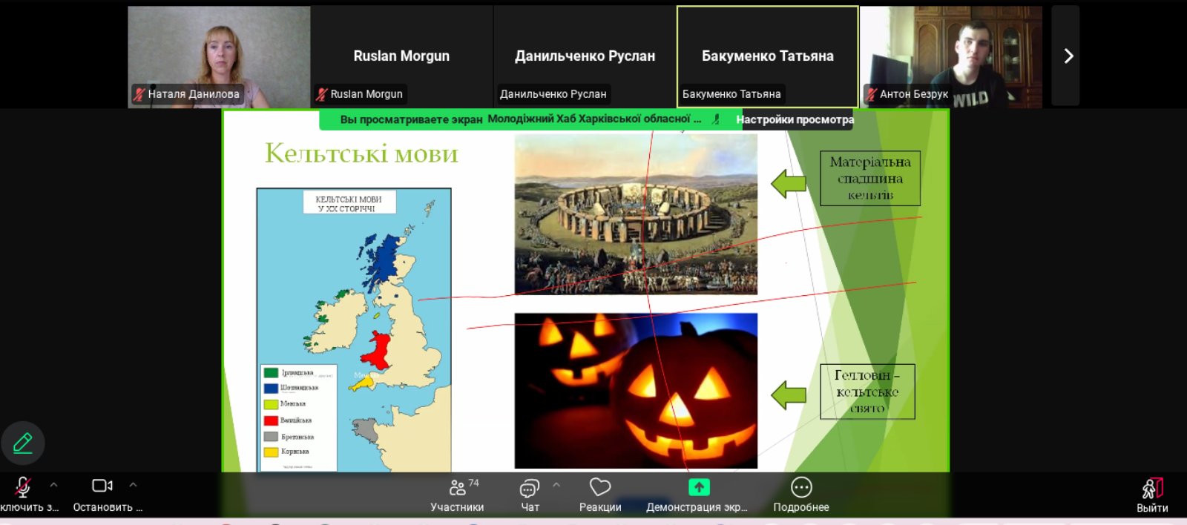Show next participants with right arrow
This screenshot has height=525, width=1187.
click(x=1068, y=56)
